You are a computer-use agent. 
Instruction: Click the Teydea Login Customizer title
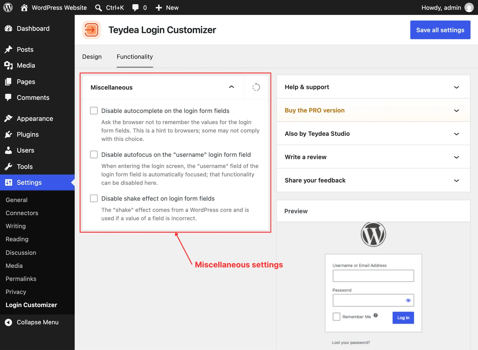(x=162, y=30)
